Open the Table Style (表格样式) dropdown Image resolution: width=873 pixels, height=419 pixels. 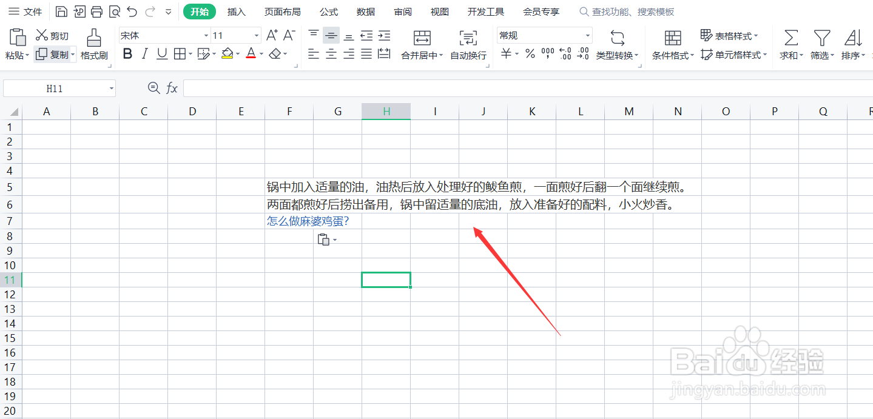click(x=756, y=36)
